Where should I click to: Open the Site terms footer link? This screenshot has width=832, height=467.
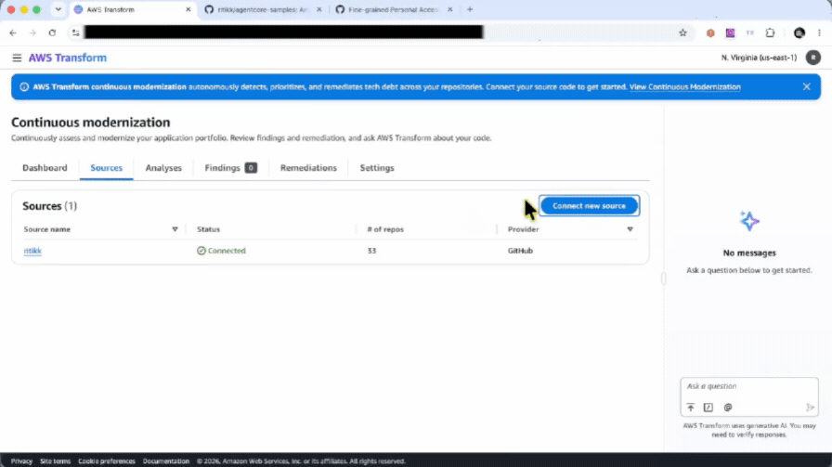point(55,461)
